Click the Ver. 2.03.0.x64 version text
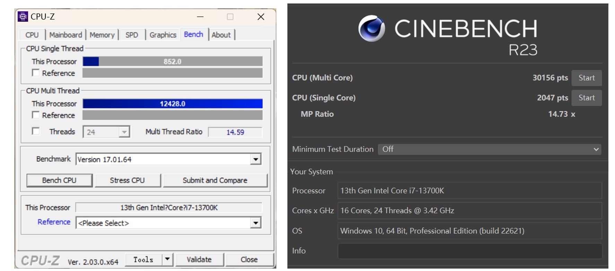The width and height of the screenshot is (615, 271). coord(93,262)
